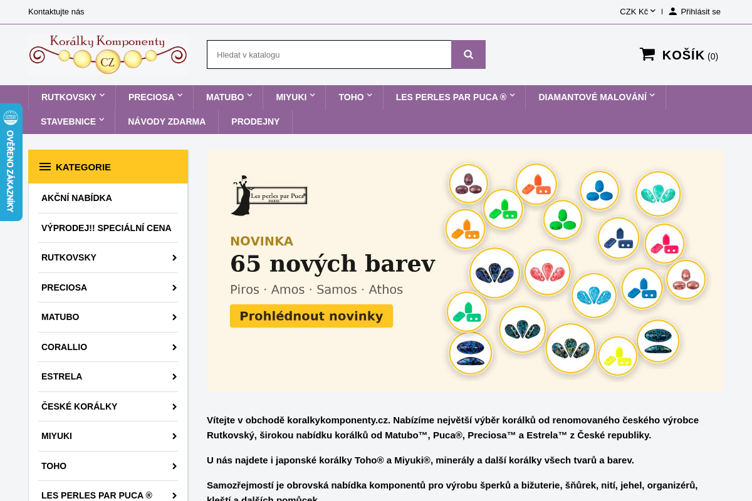Focus the Hledat v katalogu search field
The image size is (752, 501).
pos(329,54)
